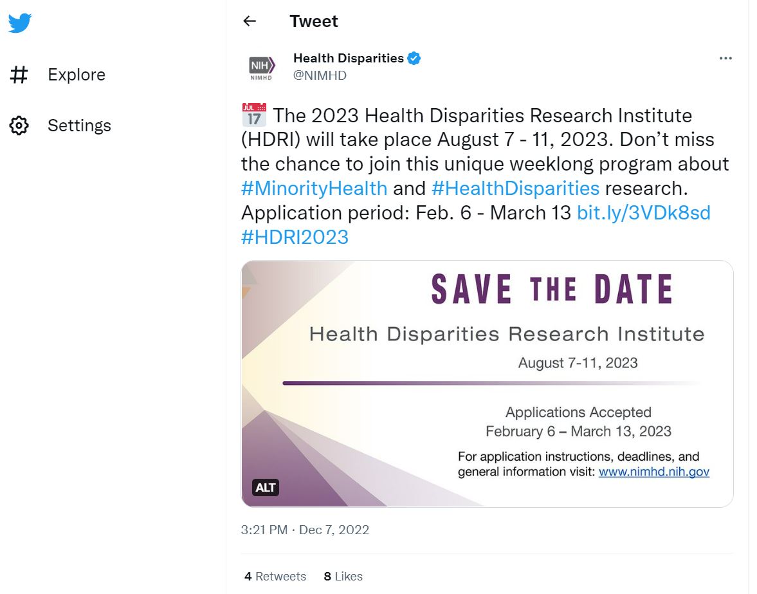Open the Health Disparities profile name
757x594 pixels.
[x=348, y=59]
